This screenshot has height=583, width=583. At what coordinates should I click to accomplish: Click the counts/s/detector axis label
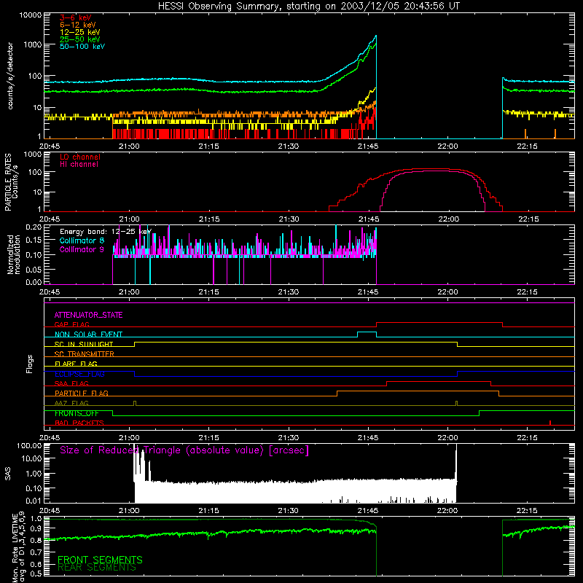point(10,76)
